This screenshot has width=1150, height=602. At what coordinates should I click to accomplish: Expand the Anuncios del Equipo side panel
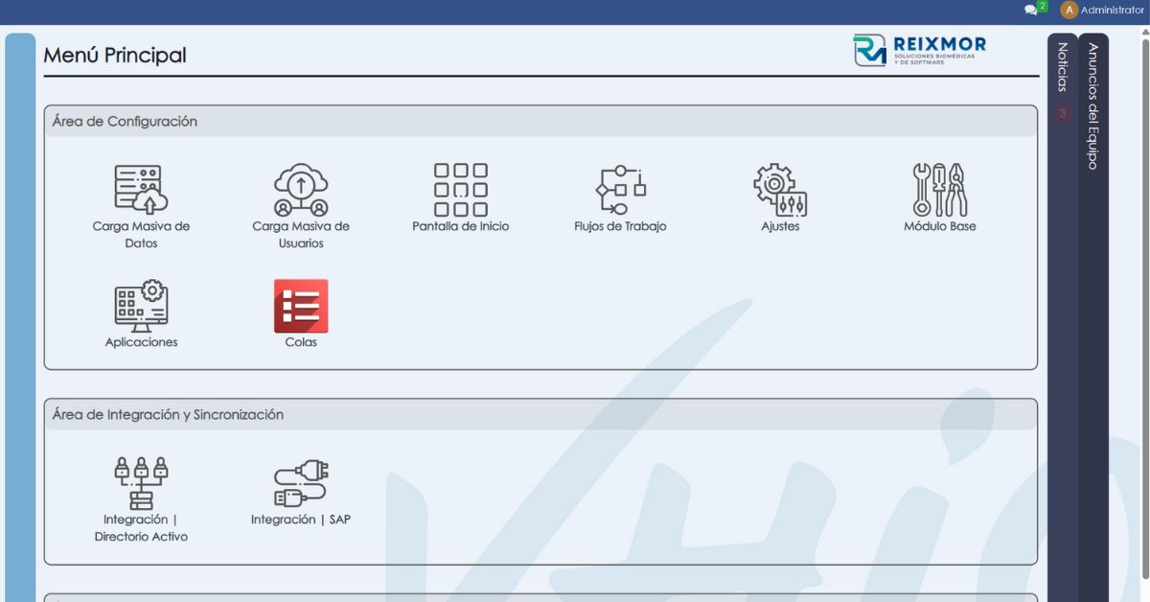(1092, 105)
